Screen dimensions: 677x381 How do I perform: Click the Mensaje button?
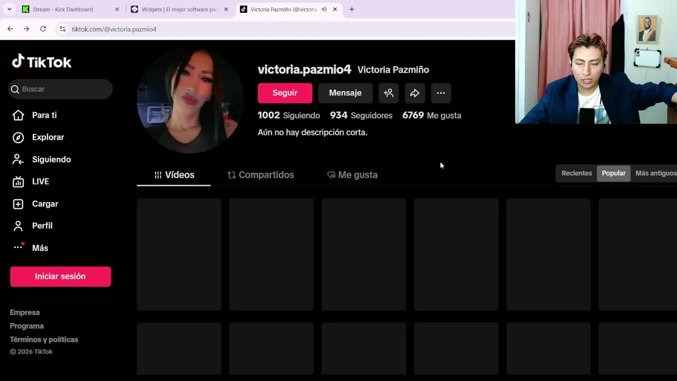click(345, 93)
